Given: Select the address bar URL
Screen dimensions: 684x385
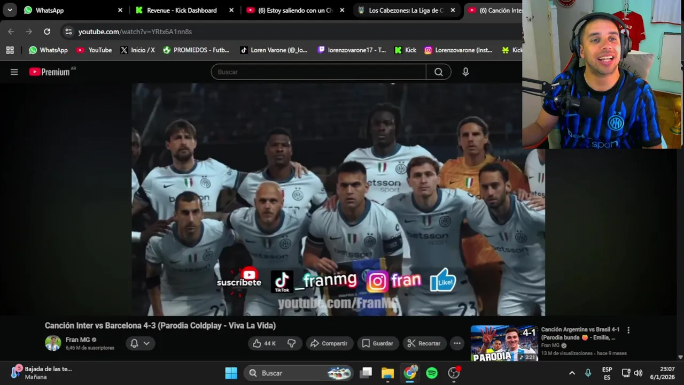Looking at the screenshot, I should [135, 32].
